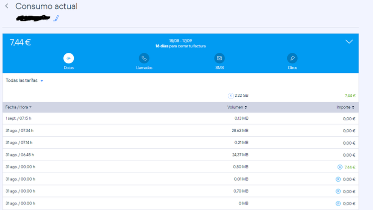
Task: Sort by Volumen column header
Action: (x=237, y=107)
